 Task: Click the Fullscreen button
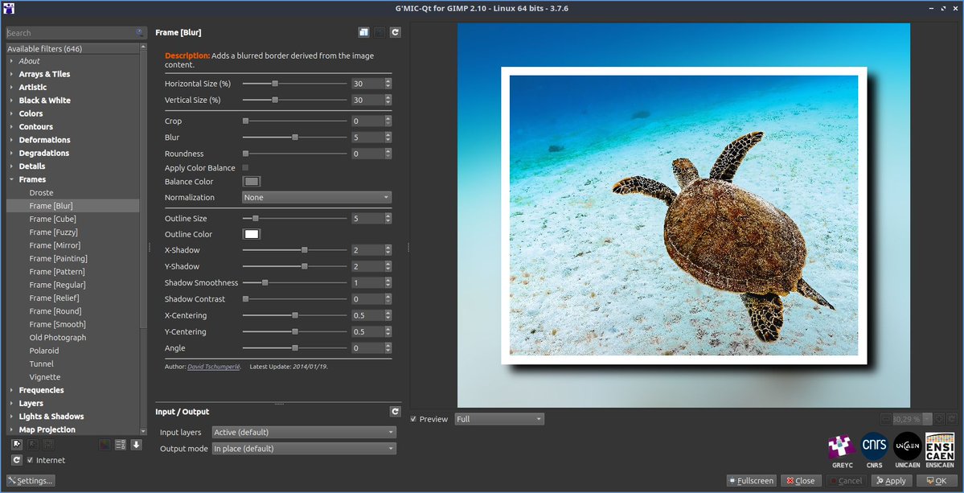[751, 481]
